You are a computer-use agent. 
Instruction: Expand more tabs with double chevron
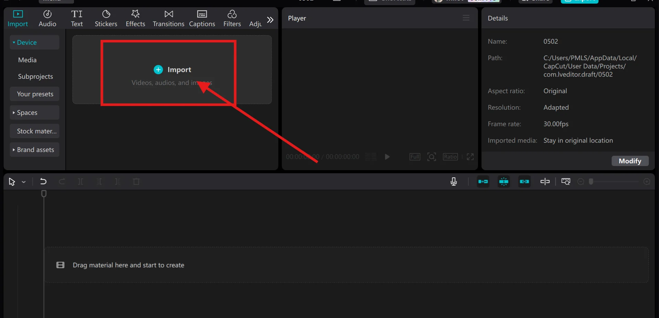[270, 20]
